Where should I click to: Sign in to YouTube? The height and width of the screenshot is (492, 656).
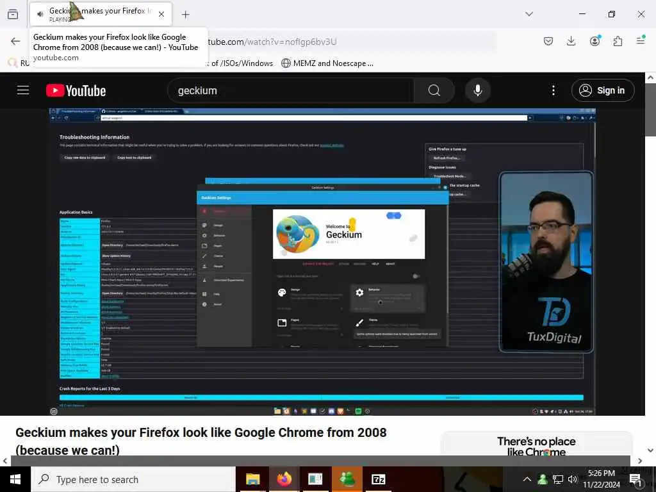pos(602,90)
